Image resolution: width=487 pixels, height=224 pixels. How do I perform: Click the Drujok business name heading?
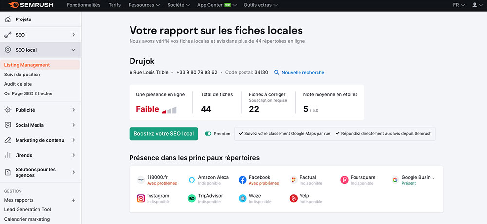coord(142,61)
